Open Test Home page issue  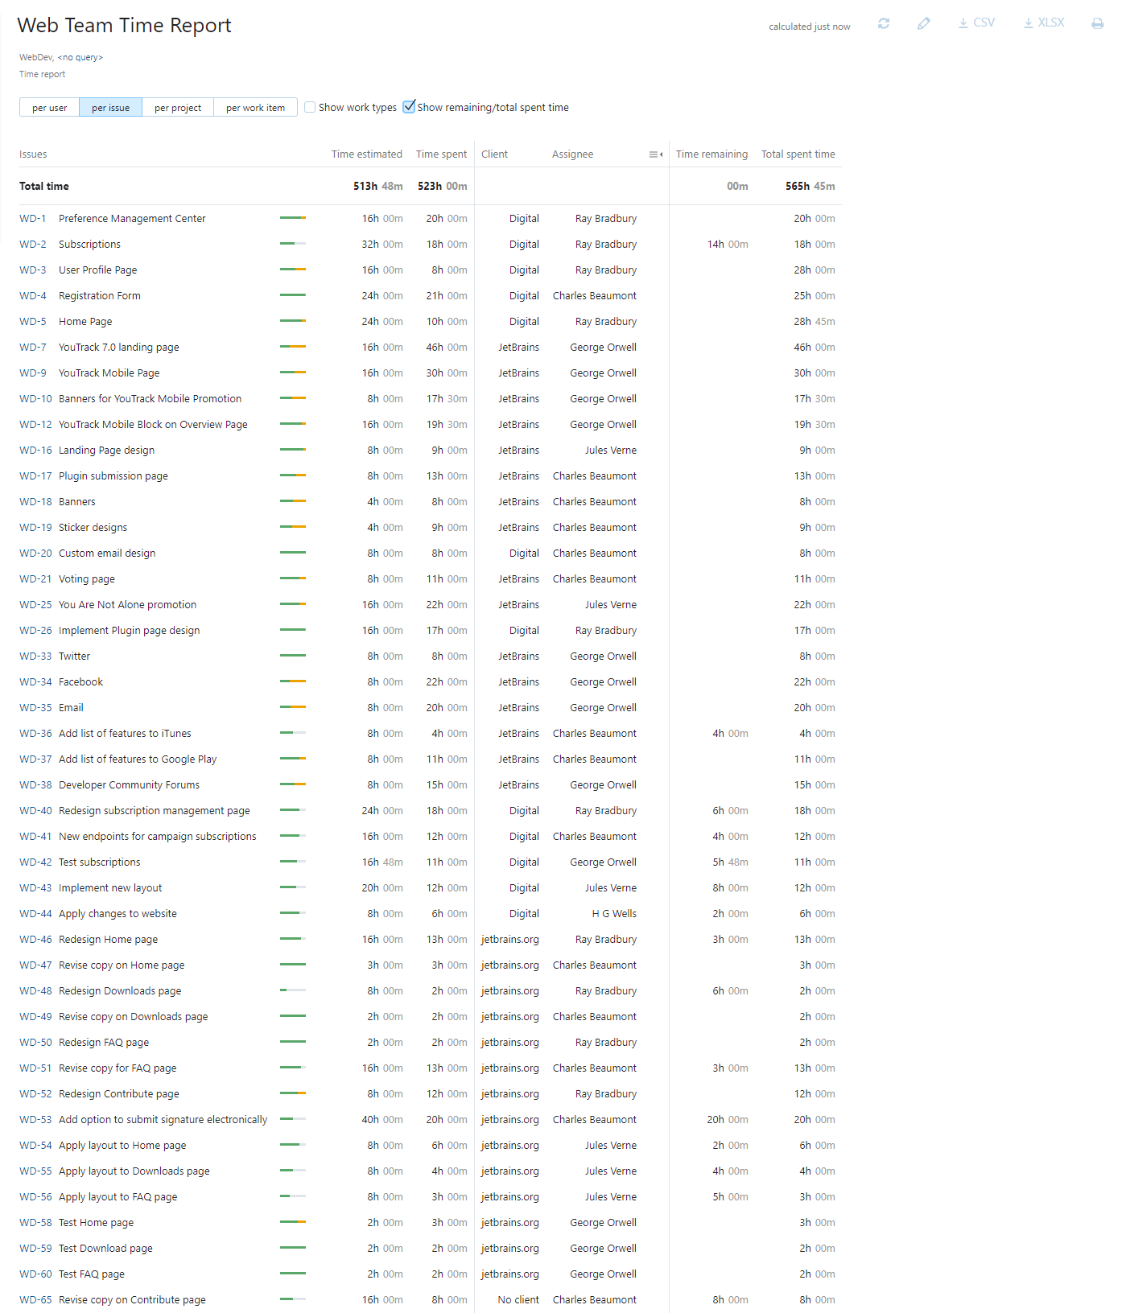[96, 1223]
